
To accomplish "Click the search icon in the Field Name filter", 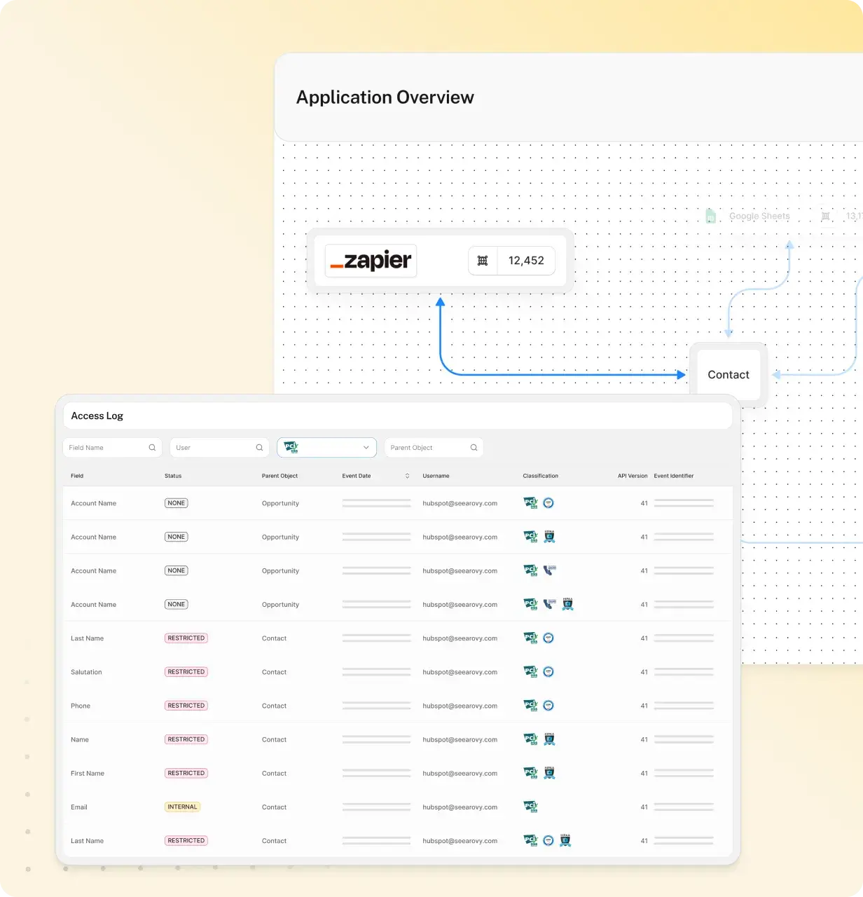I will (152, 448).
